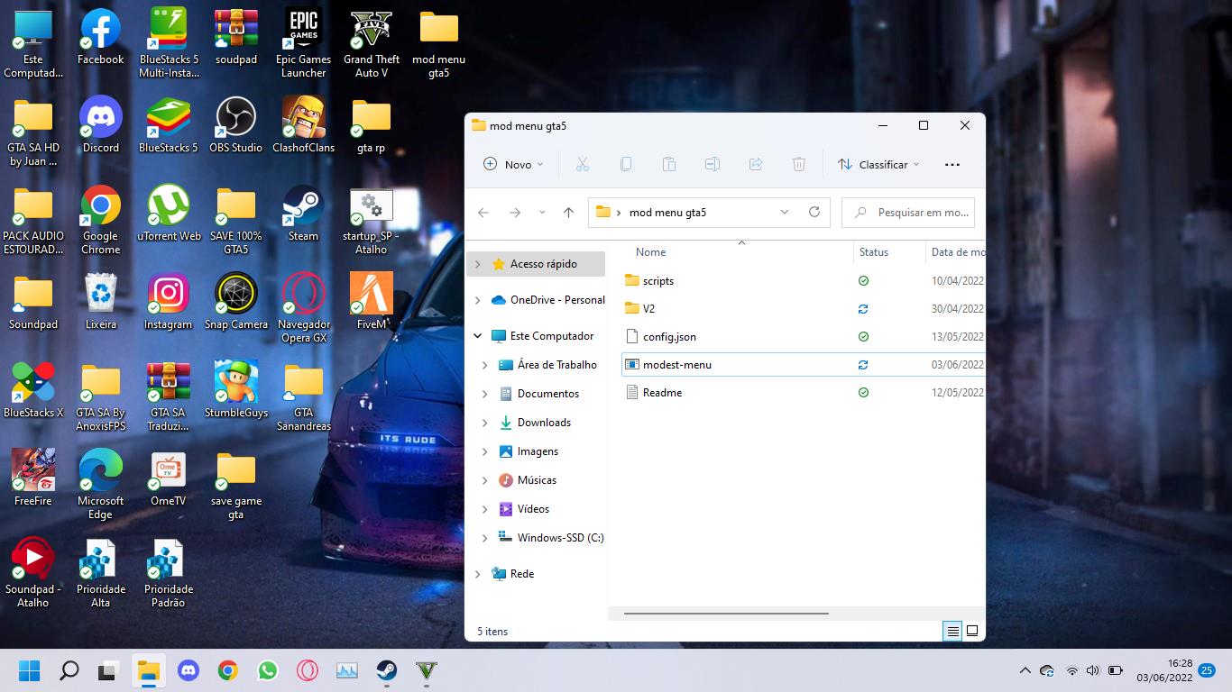This screenshot has height=692, width=1232.
Task: Switch to details view toggle
Action: tap(952, 632)
